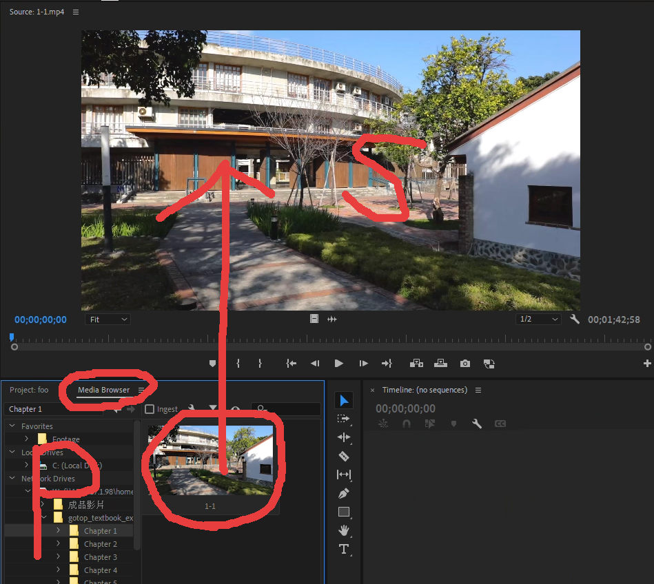Image resolution: width=654 pixels, height=584 pixels.
Task: Select the Ripple Edit tool
Action: click(x=343, y=437)
